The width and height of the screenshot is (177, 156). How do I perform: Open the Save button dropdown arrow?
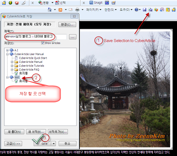[54, 144]
